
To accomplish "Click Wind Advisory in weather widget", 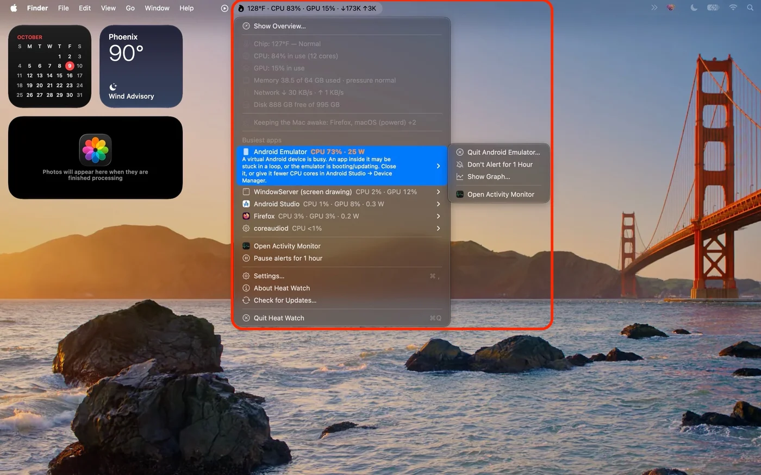I will (131, 96).
